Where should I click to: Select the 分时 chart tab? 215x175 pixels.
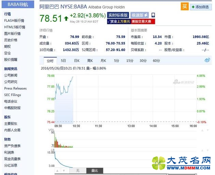(x=50, y=61)
